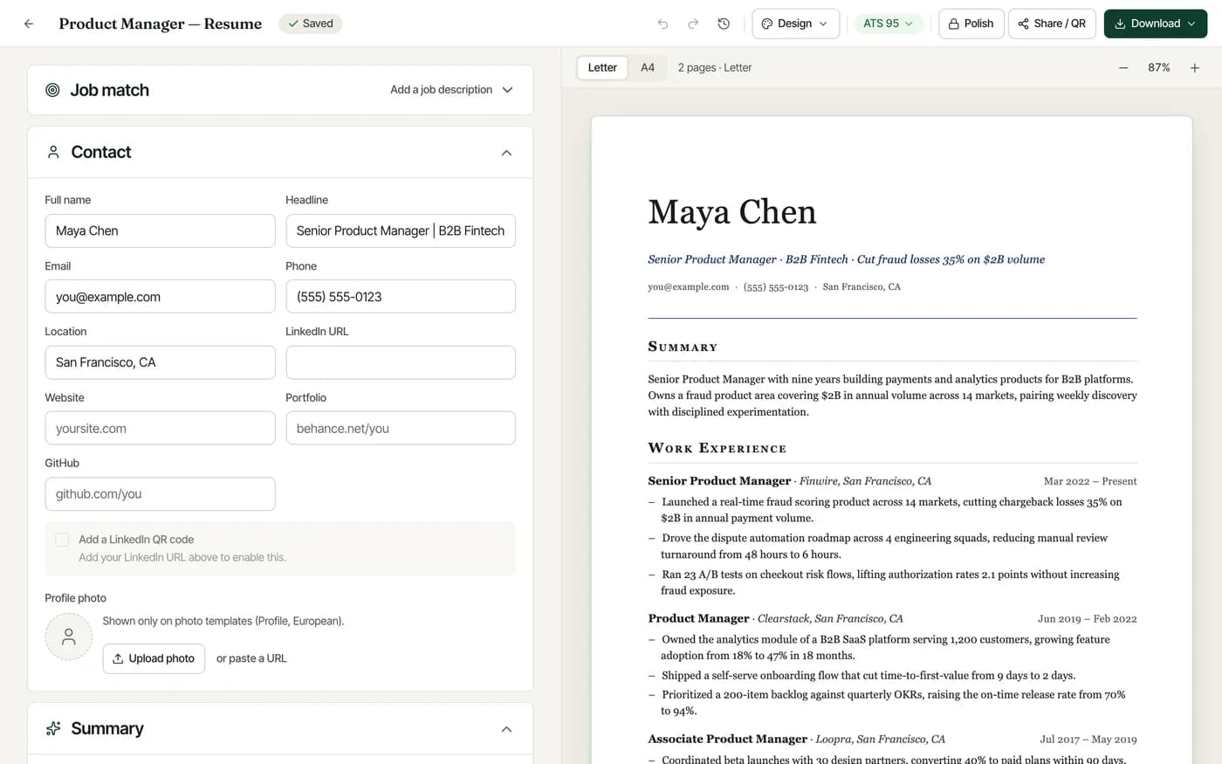
Task: Open the Design dropdown
Action: click(795, 24)
